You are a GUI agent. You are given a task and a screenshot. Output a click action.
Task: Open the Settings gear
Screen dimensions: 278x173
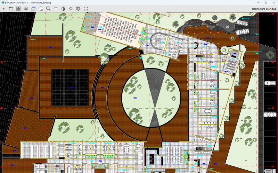click(x=78, y=8)
